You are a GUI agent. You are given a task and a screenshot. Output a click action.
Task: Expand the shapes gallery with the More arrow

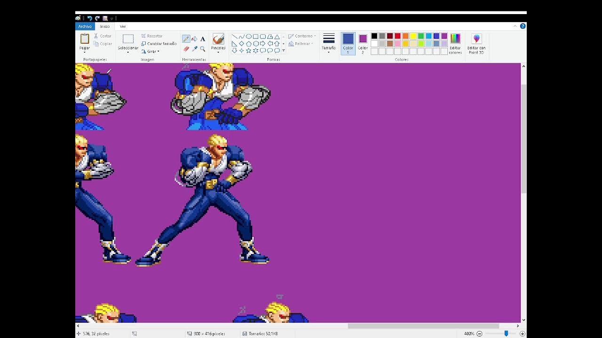284,51
